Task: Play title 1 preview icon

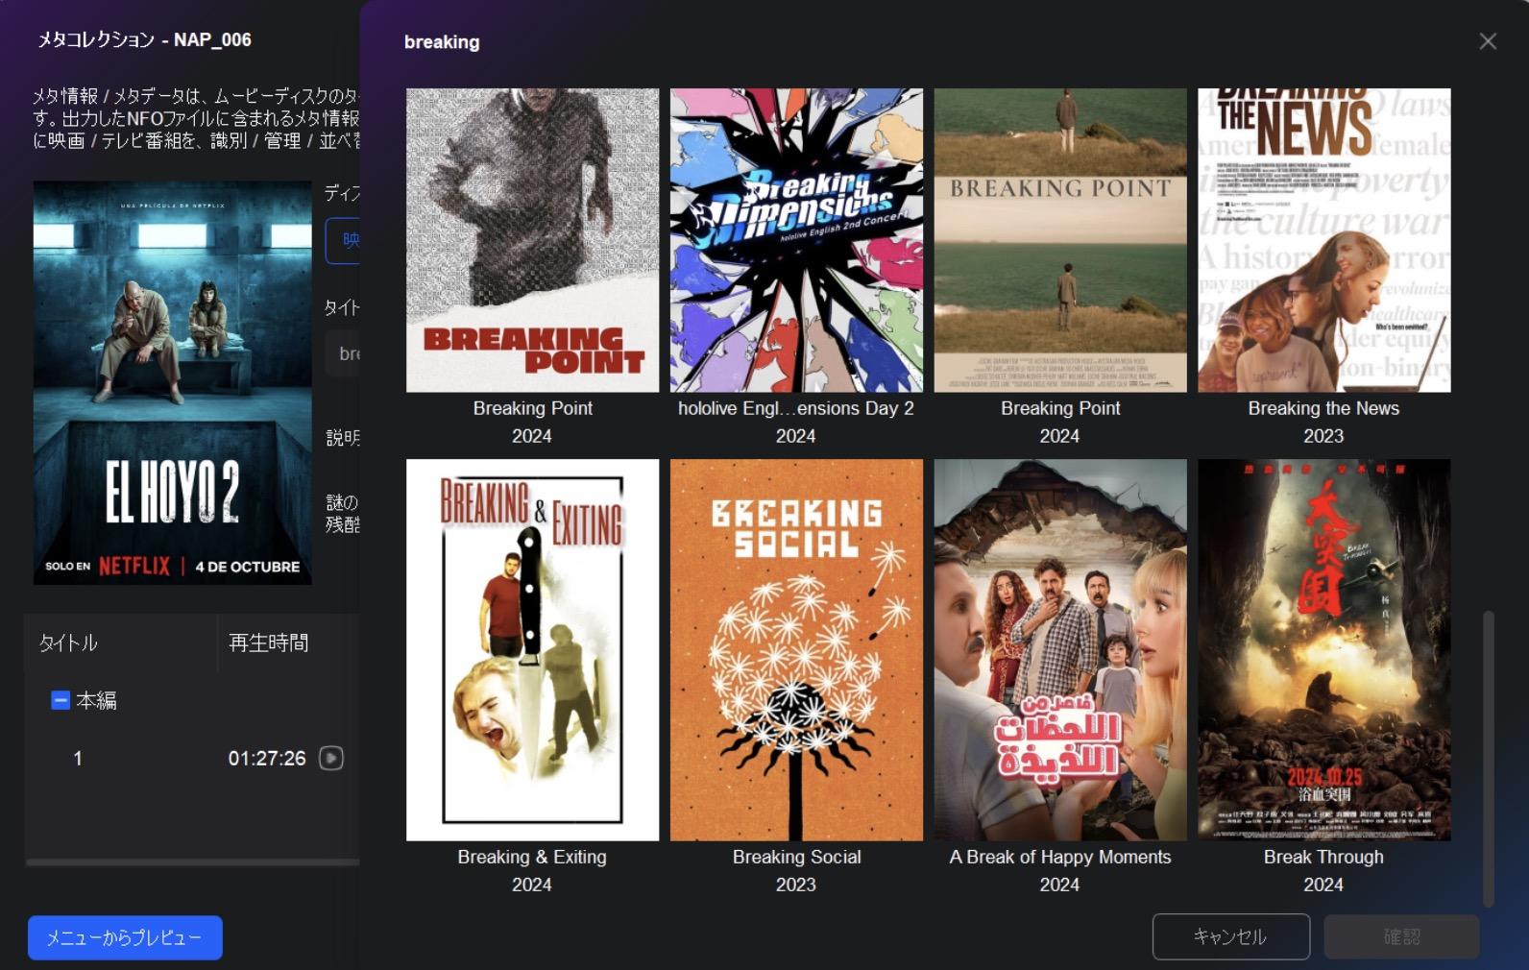Action: click(331, 758)
